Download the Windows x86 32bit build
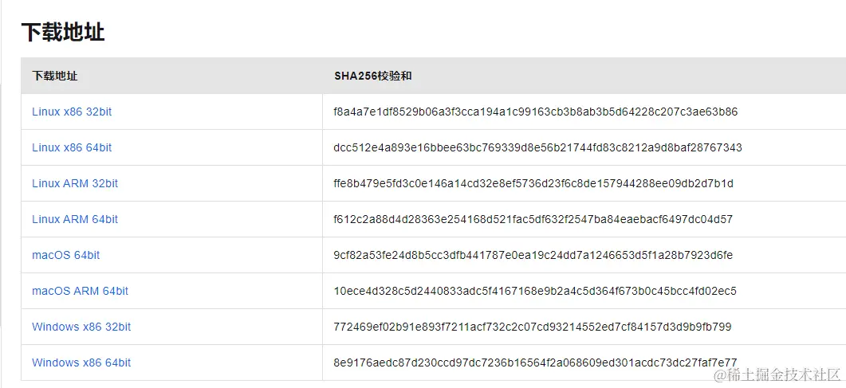Image resolution: width=846 pixels, height=388 pixels. click(81, 327)
